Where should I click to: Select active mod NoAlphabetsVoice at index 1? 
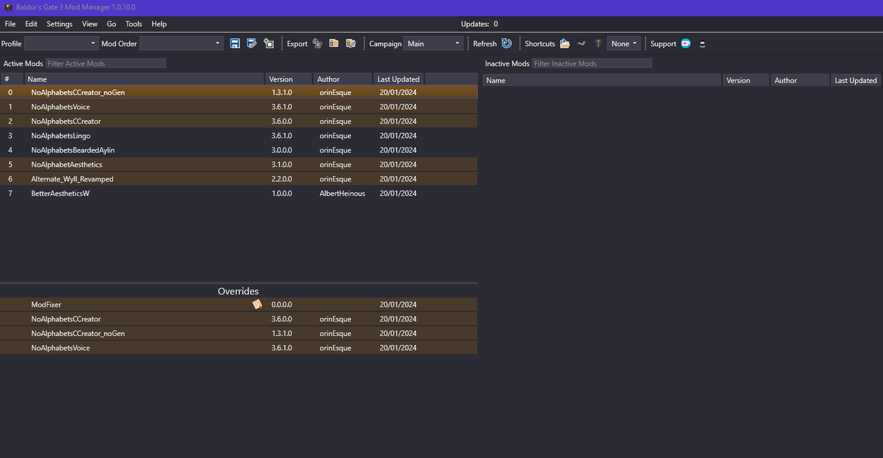pos(239,107)
